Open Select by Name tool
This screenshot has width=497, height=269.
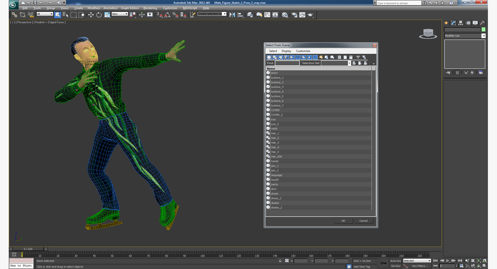(65, 15)
